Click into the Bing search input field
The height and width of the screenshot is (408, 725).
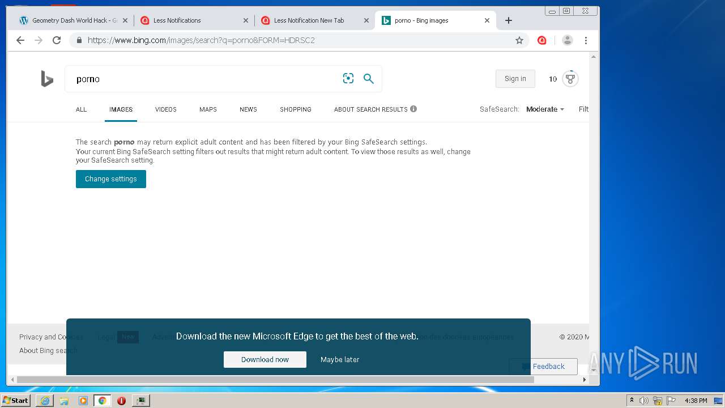tap(204, 79)
